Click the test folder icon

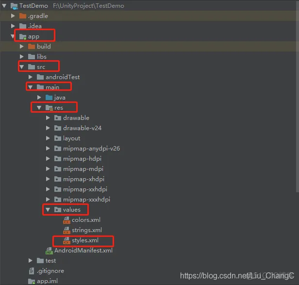pos(40,260)
